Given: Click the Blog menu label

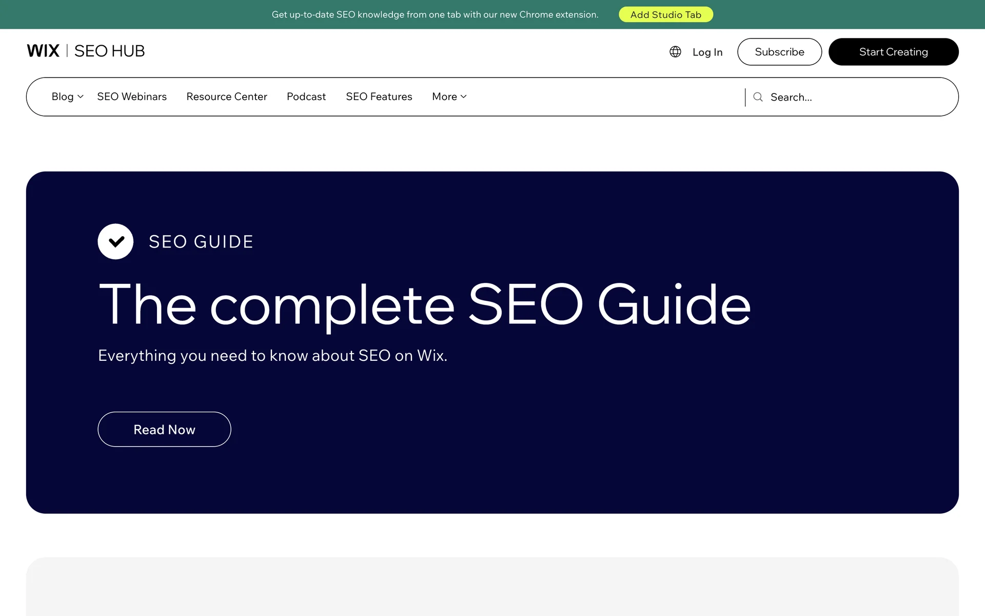Looking at the screenshot, I should 63,97.
